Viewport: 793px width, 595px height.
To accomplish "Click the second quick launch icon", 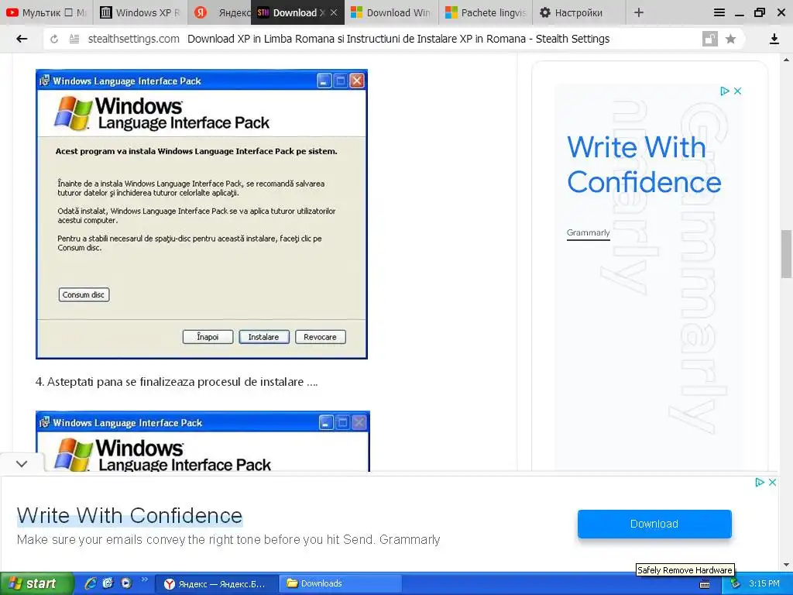I will (x=108, y=583).
